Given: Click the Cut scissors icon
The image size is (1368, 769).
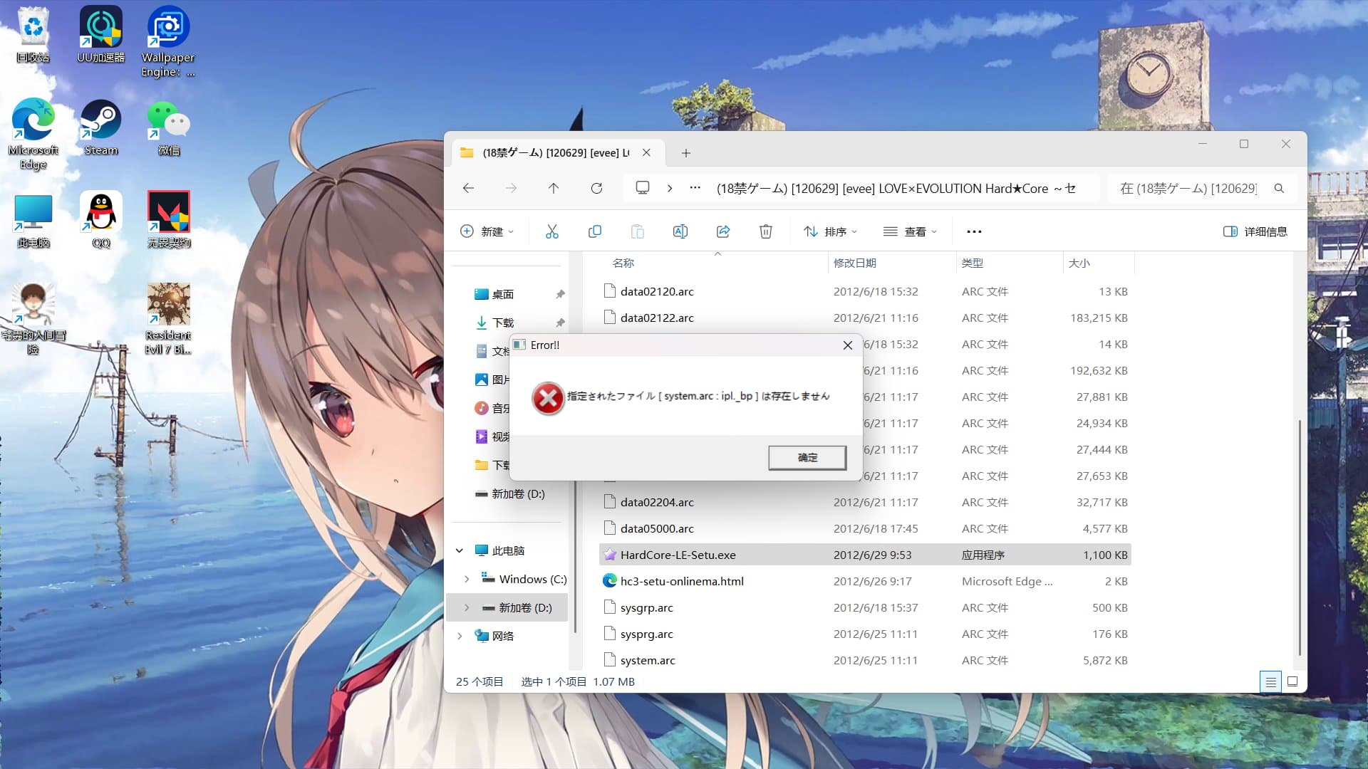Looking at the screenshot, I should click(552, 231).
